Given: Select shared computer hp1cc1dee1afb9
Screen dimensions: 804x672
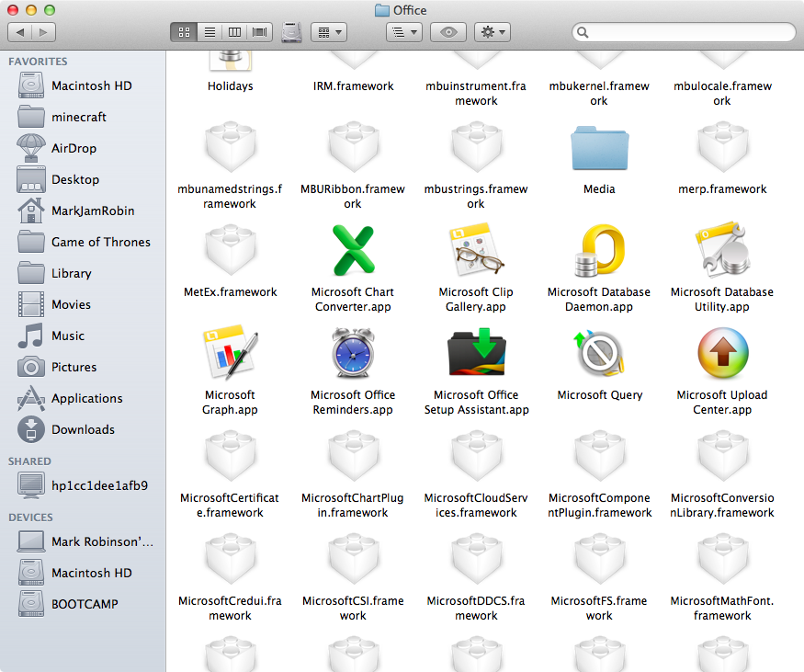Looking at the screenshot, I should [x=83, y=485].
